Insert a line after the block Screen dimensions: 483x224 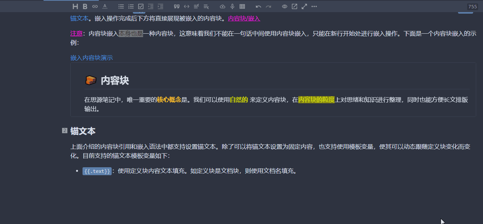click(x=206, y=6)
